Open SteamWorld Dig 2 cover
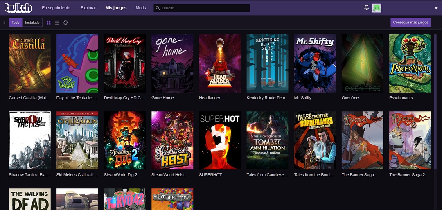This screenshot has height=210, width=442. coord(125,140)
